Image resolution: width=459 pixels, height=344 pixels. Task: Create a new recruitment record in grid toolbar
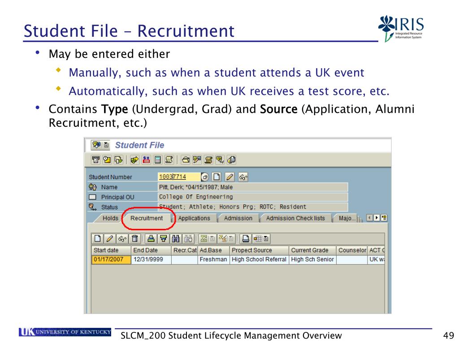pyautogui.click(x=97, y=239)
